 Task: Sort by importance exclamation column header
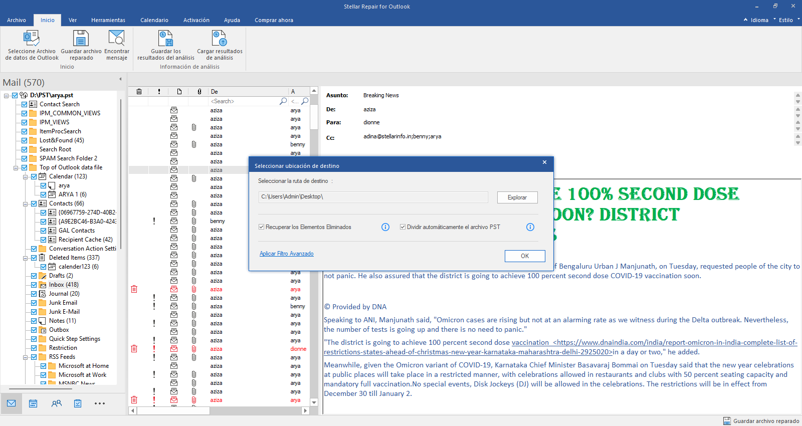pos(159,92)
